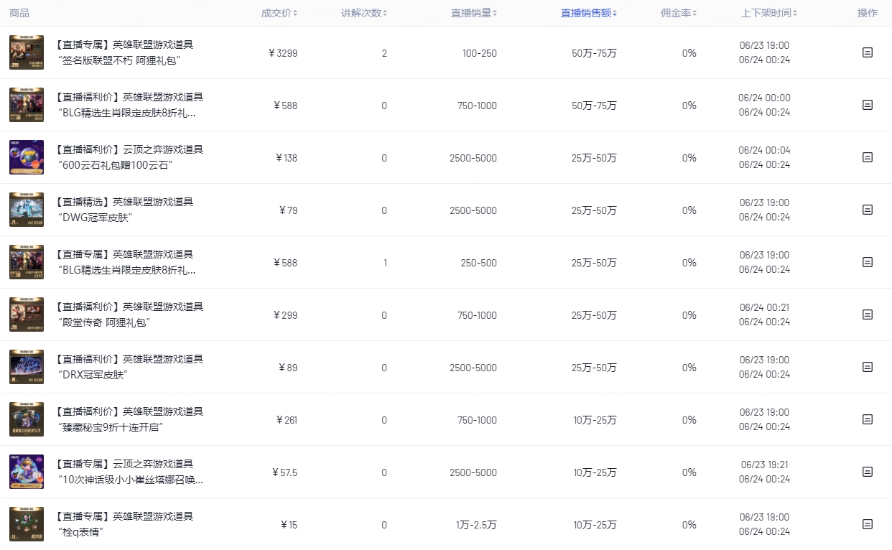Image resolution: width=892 pixels, height=550 pixels.
Task: Click the 商品 column header
Action: click(x=19, y=13)
